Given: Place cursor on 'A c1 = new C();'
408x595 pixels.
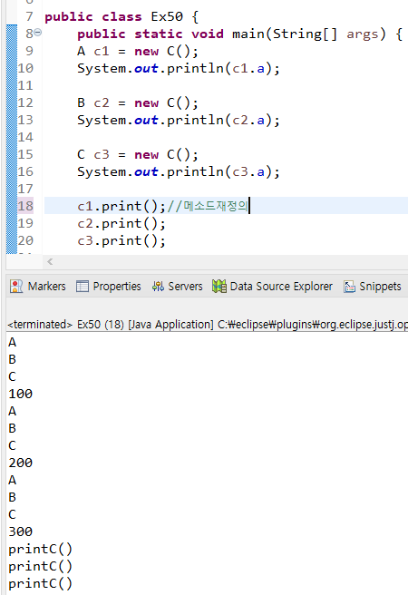Looking at the screenshot, I should coord(138,51).
